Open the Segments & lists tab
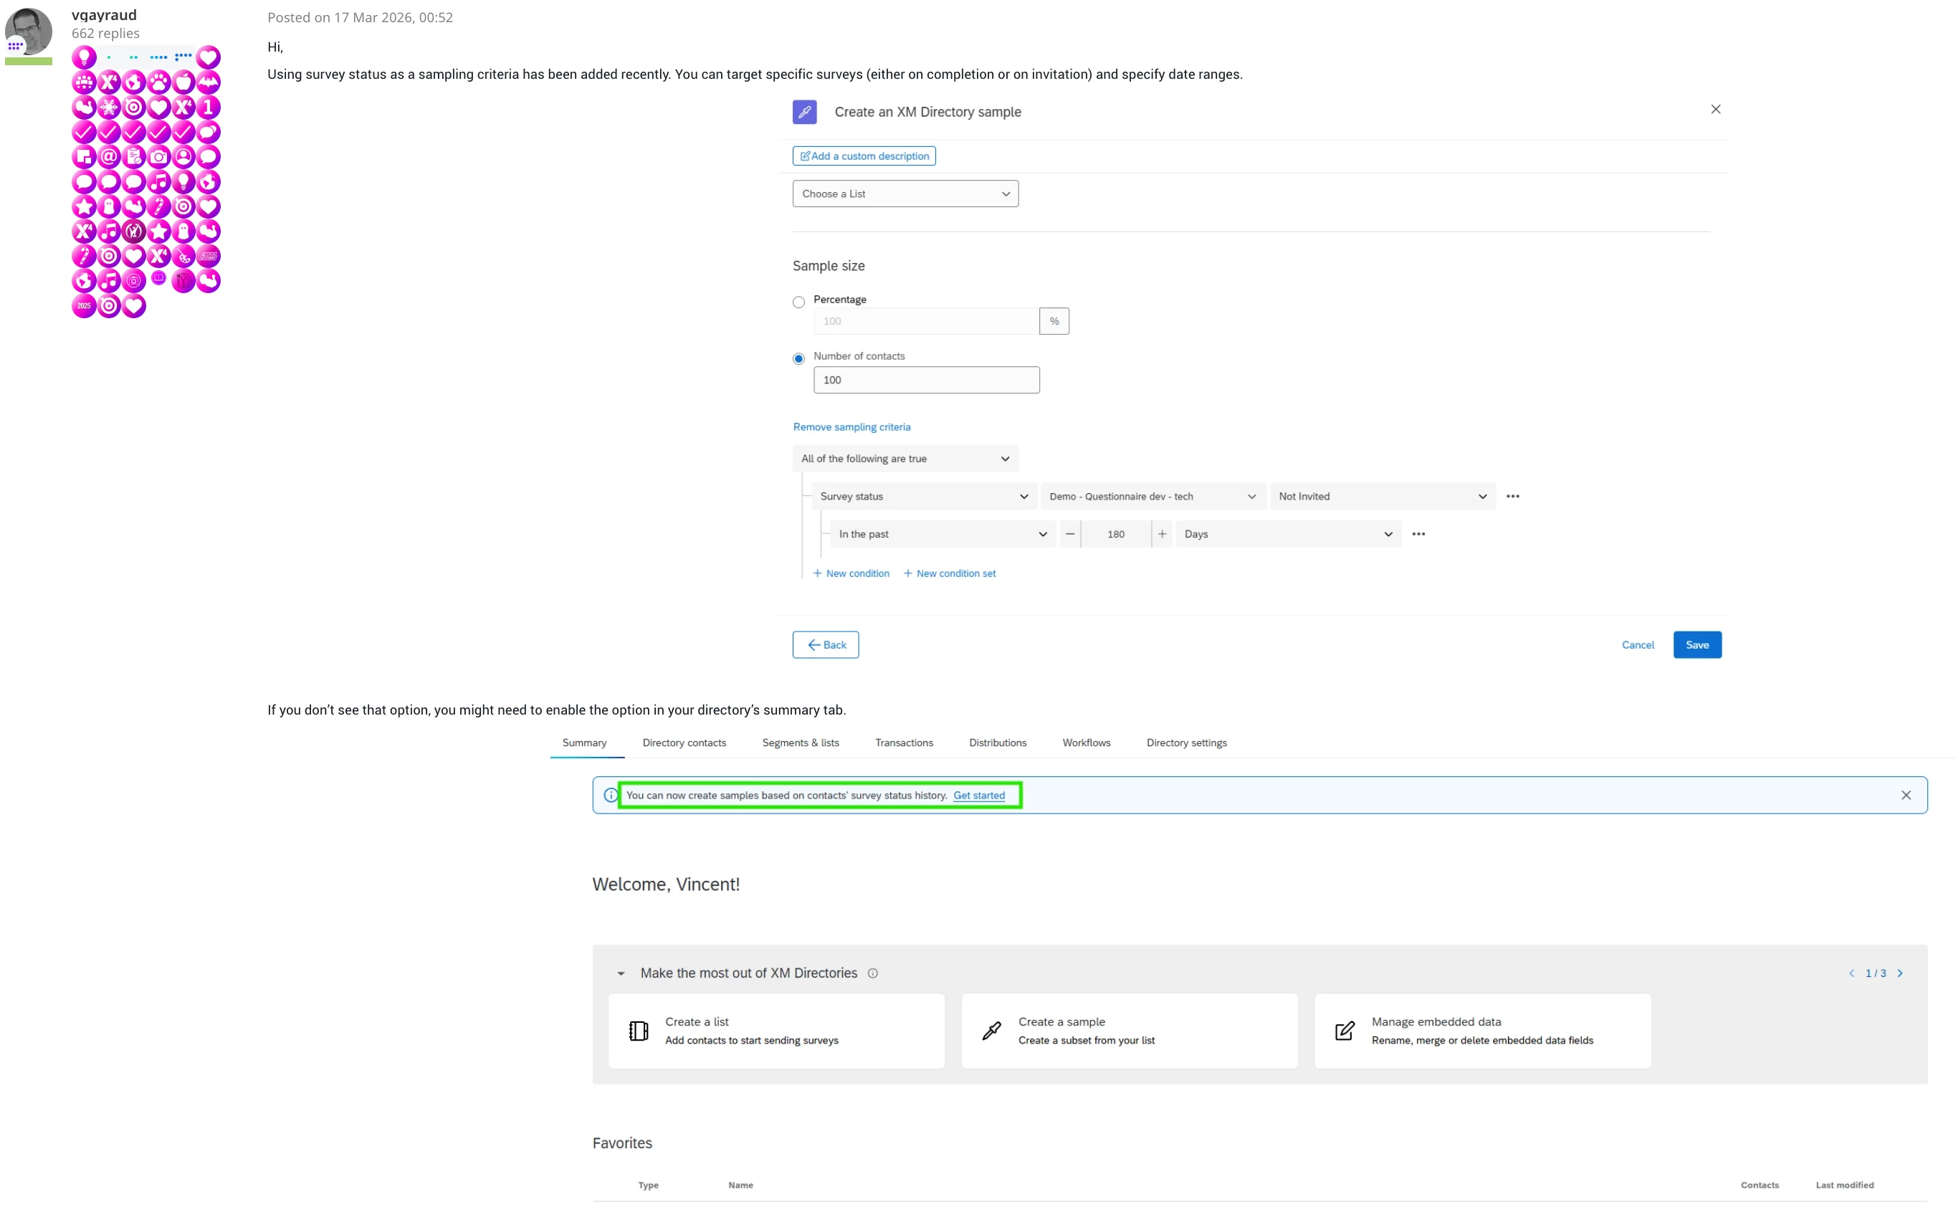1956x1217 pixels. pos(800,743)
